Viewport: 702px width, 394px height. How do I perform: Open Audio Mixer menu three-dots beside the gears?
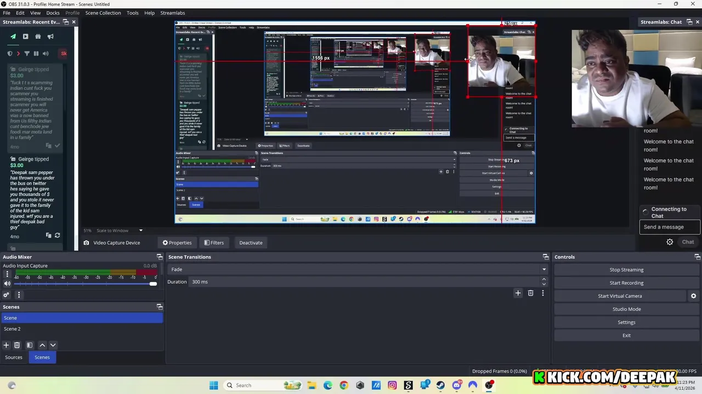click(19, 295)
